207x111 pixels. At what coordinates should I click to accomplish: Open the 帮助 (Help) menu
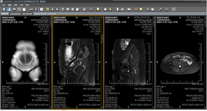(x=27, y=5)
